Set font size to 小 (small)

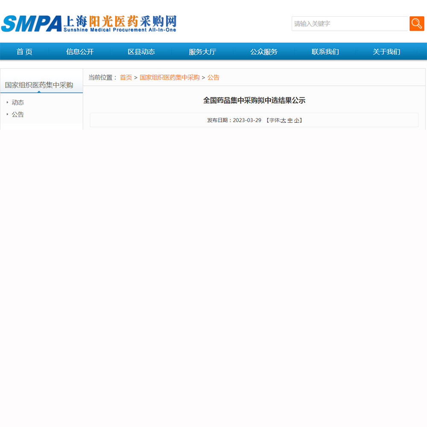coord(296,120)
